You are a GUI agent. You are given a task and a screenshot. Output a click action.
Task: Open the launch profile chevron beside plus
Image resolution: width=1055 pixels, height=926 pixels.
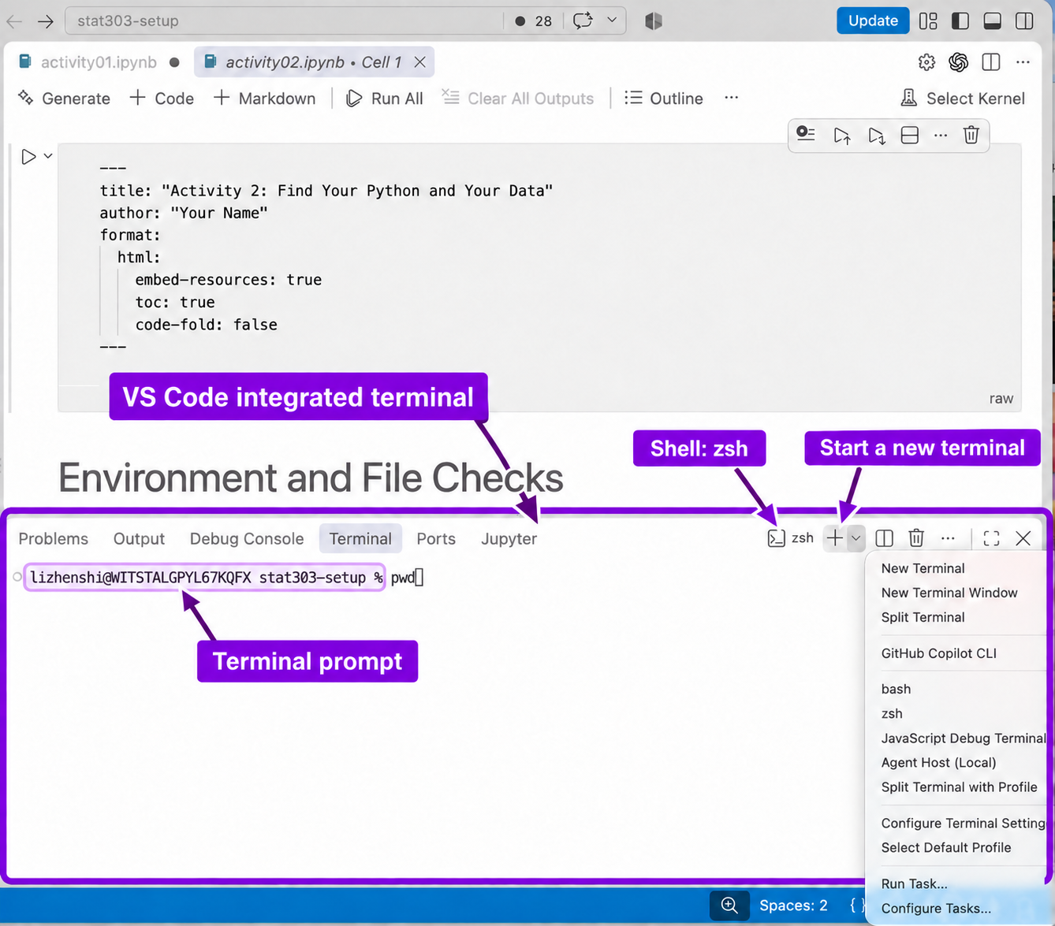point(856,538)
